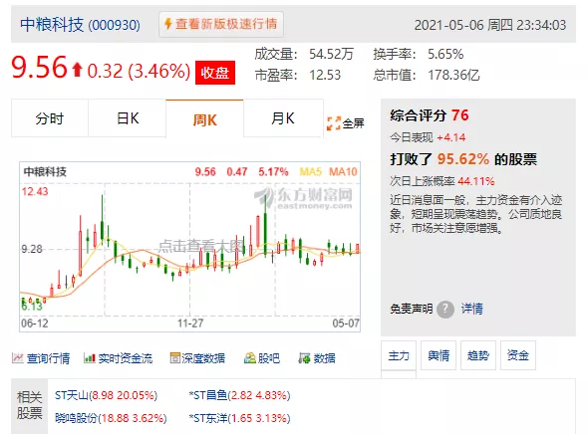Open the 股吧 forum link
Image resolution: width=588 pixels, height=434 pixels.
269,358
